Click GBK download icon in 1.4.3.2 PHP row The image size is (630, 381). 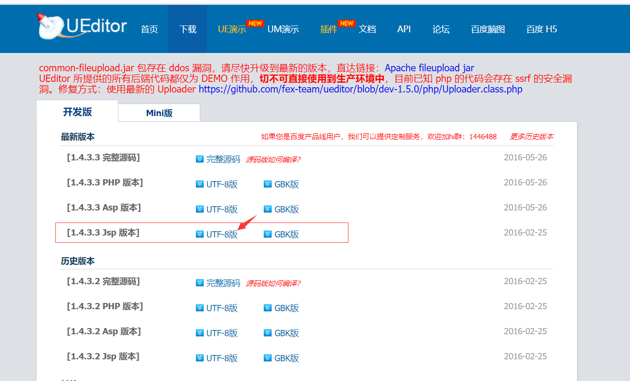click(268, 308)
